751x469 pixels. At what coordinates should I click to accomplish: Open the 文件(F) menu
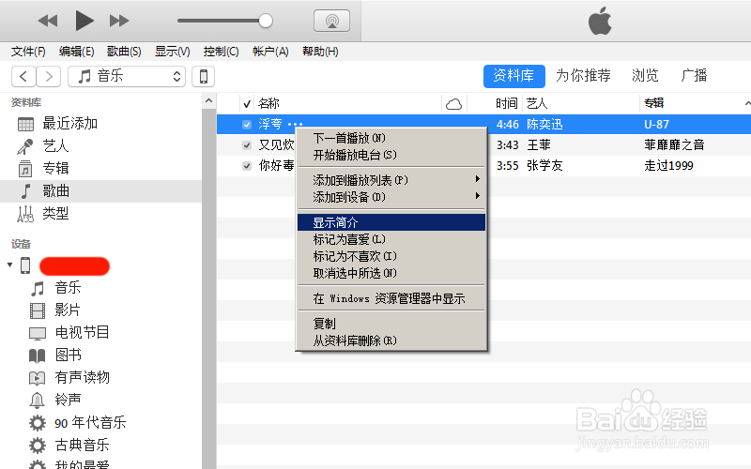click(x=28, y=52)
